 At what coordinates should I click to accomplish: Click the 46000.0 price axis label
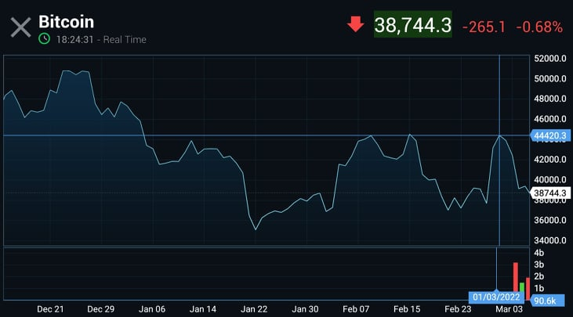pos(550,119)
